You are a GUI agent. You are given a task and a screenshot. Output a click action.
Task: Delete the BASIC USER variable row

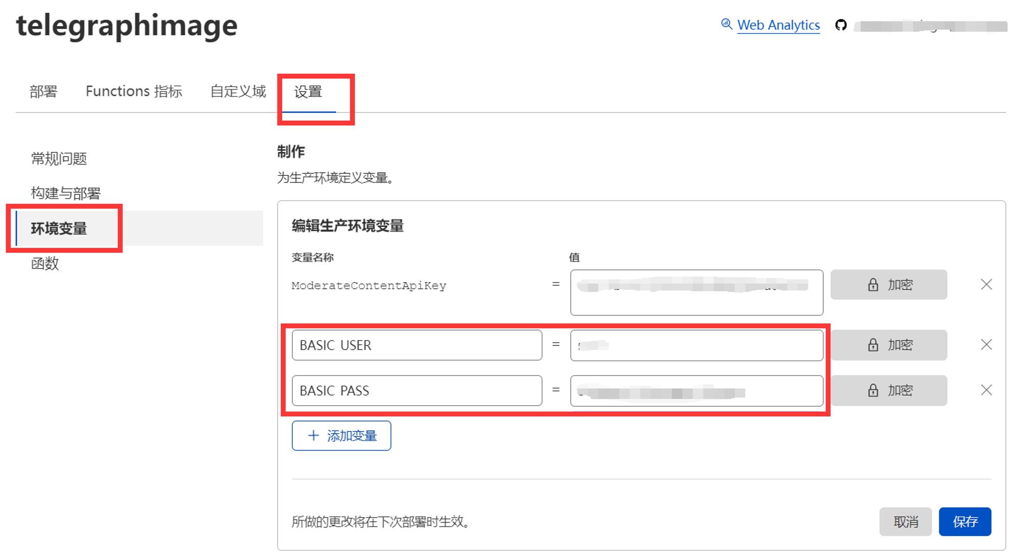[986, 345]
